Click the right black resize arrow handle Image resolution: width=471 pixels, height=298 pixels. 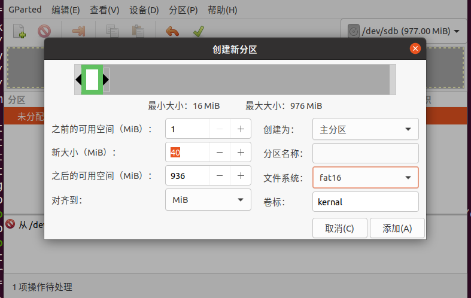106,80
